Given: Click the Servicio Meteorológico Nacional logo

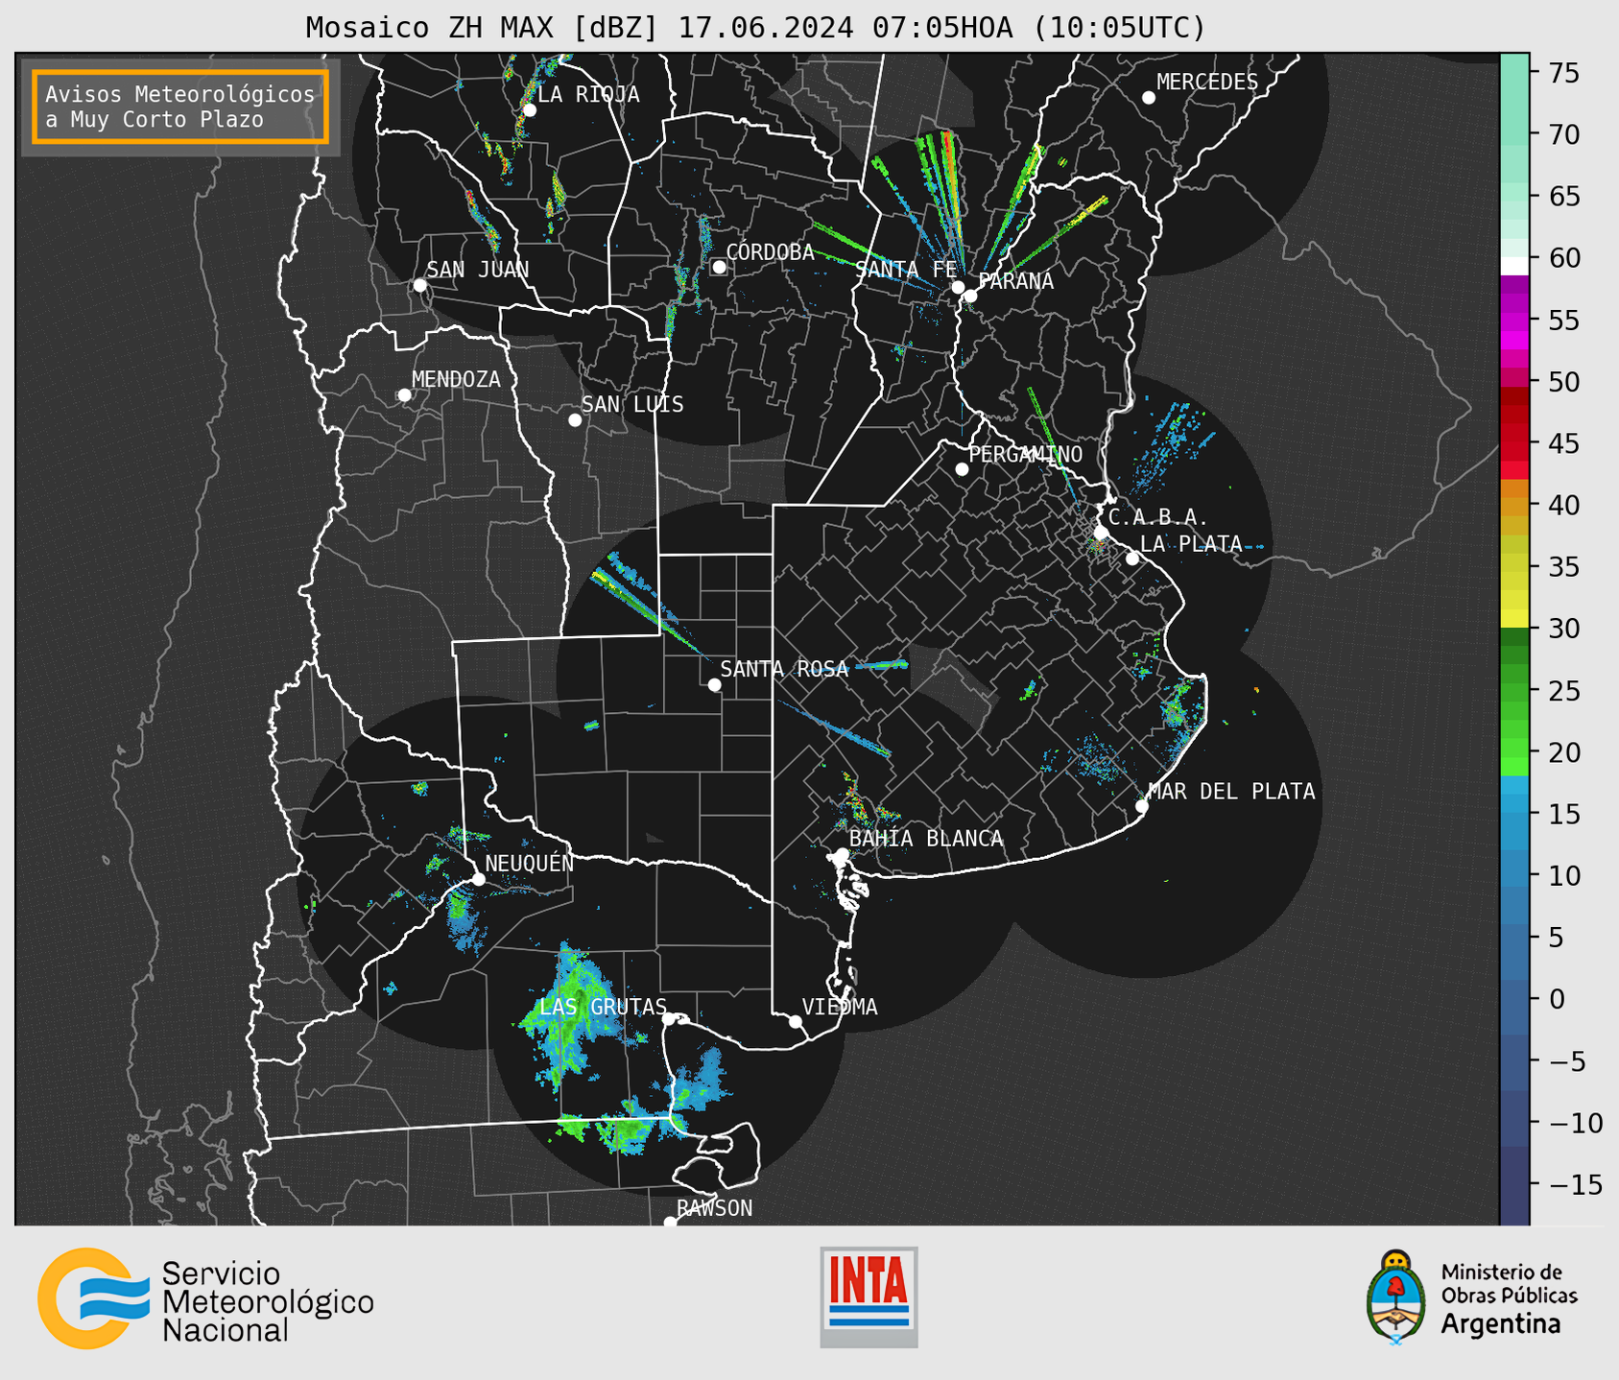Looking at the screenshot, I should (x=205, y=1298).
